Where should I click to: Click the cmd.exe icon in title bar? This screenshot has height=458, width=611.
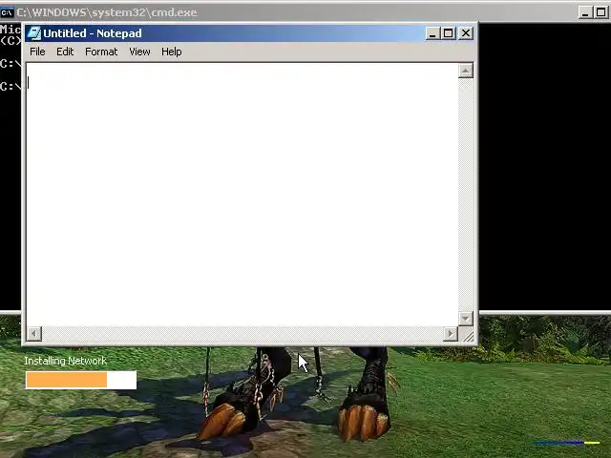pos(7,12)
